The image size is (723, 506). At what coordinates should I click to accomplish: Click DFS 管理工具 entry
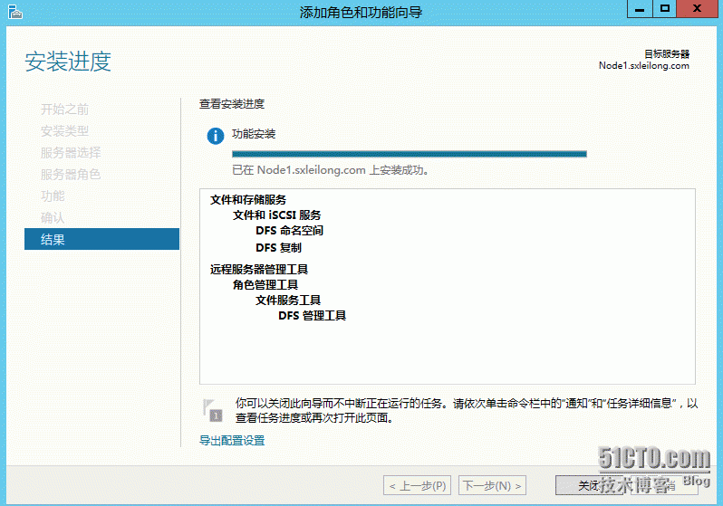pyautogui.click(x=313, y=316)
